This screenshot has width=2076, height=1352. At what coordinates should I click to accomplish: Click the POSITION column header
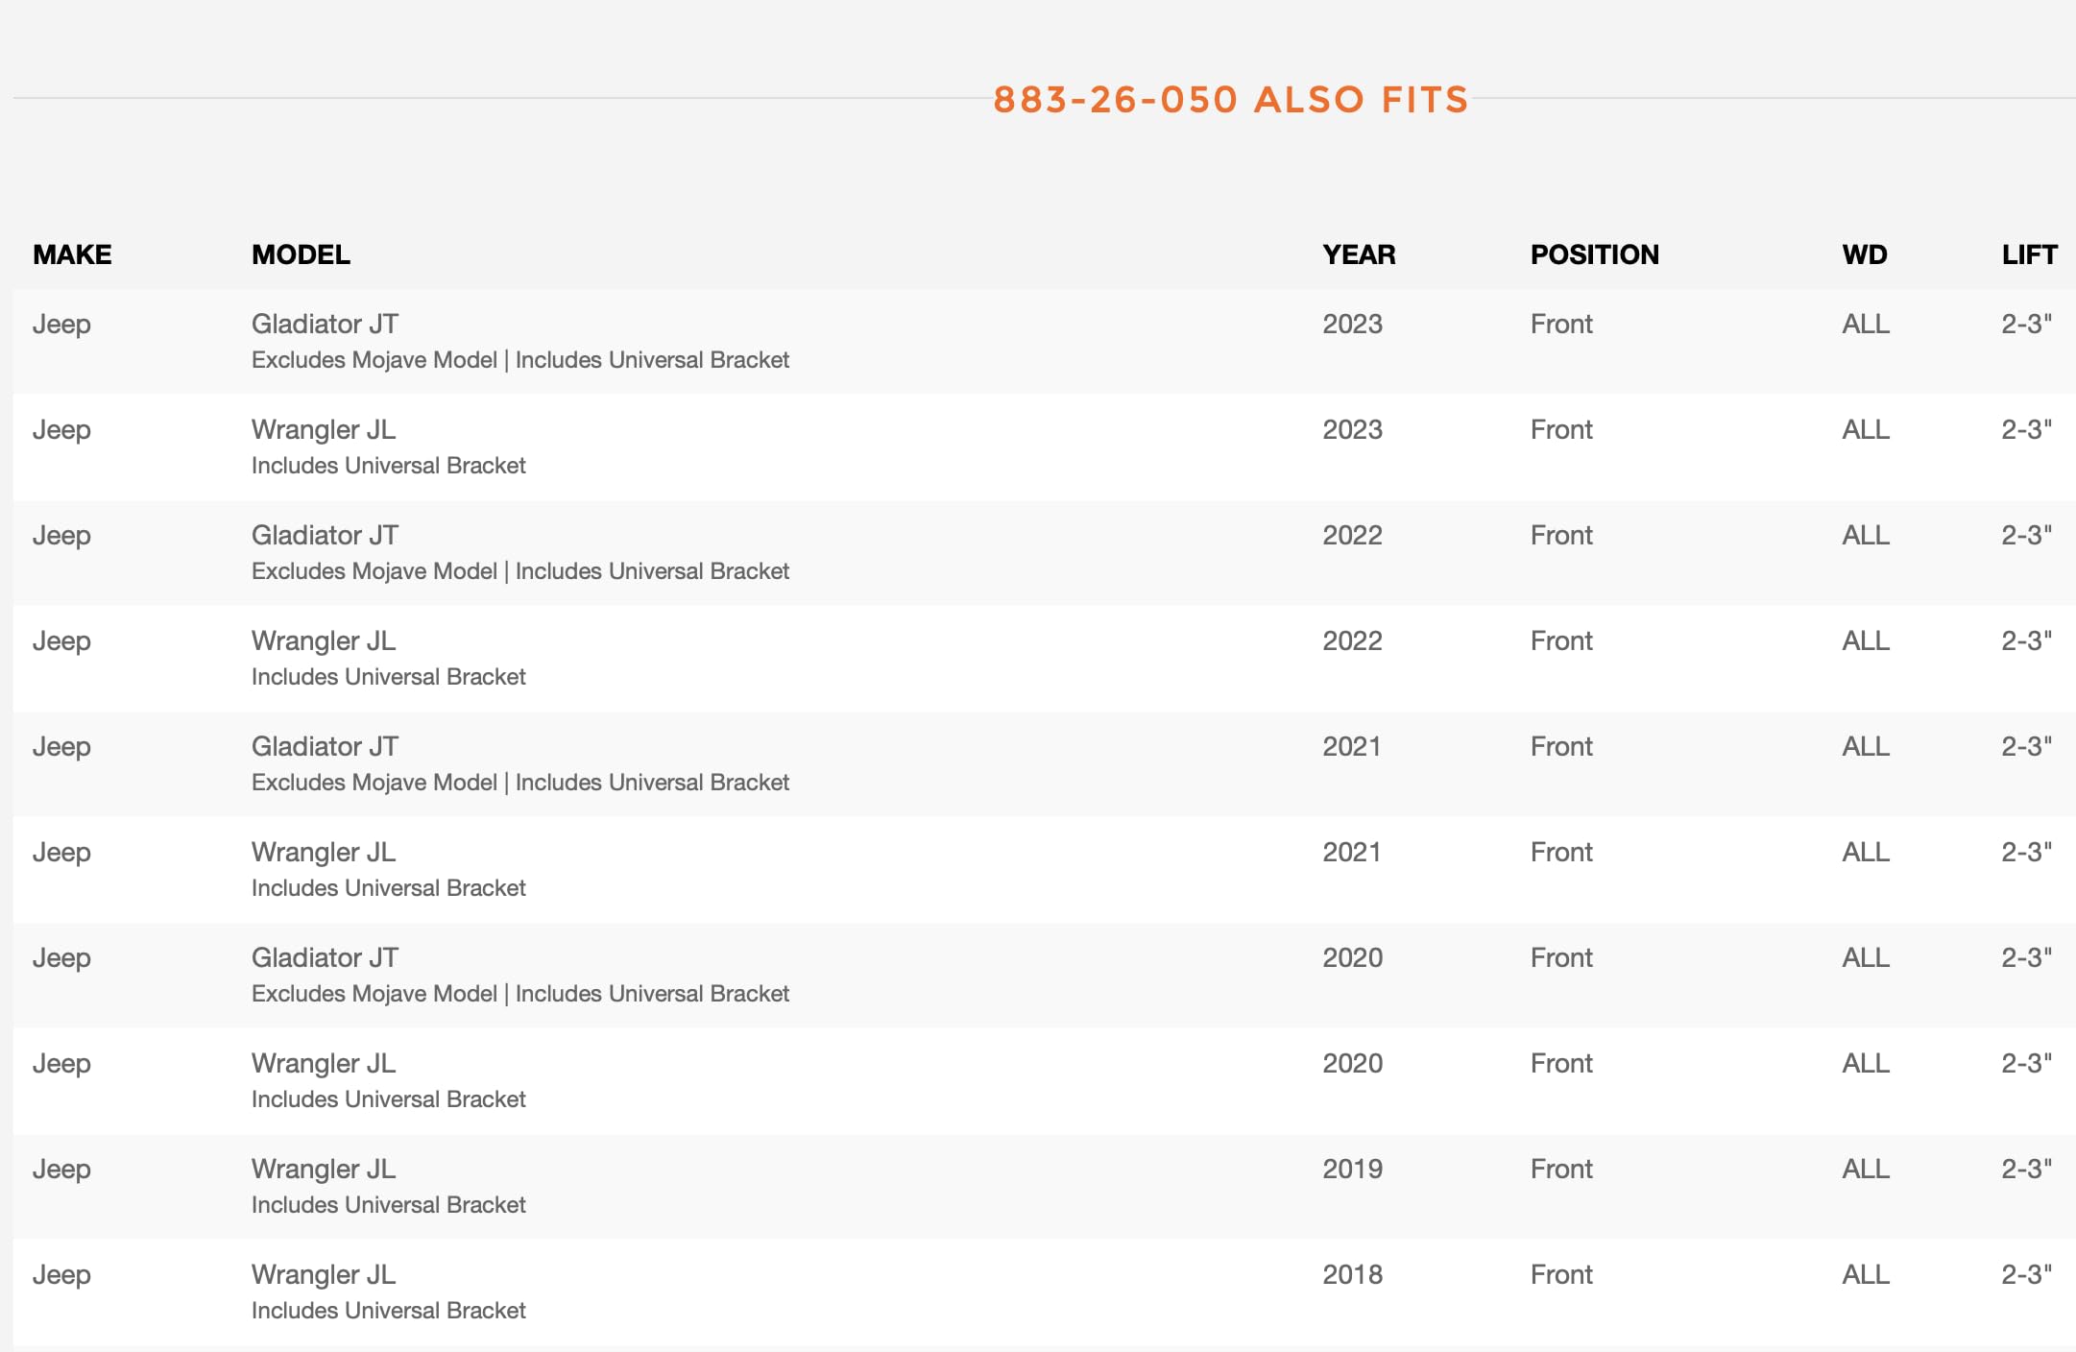pos(1594,254)
